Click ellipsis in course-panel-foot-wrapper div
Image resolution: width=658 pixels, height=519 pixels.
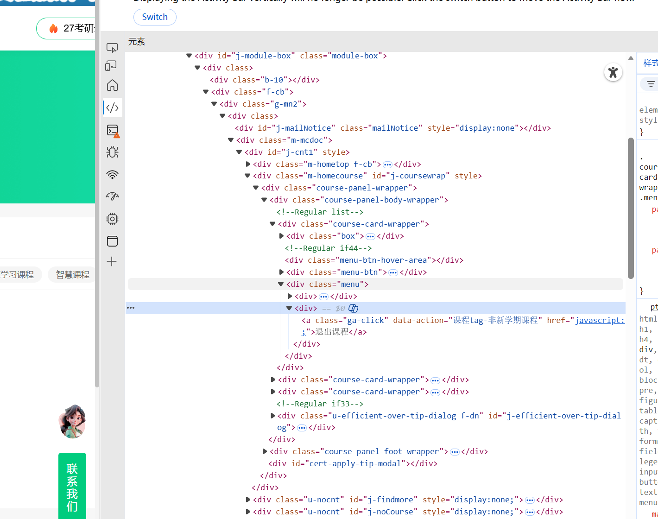[455, 452]
